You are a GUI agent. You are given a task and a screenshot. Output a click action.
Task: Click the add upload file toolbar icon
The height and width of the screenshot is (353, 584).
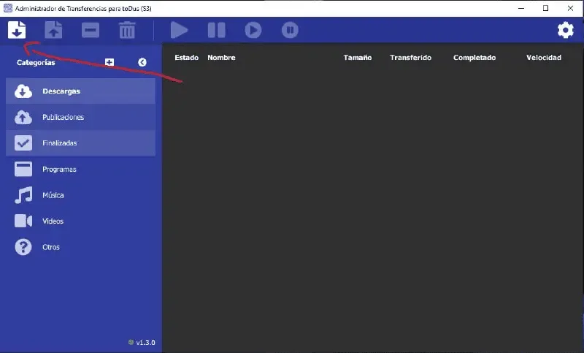(53, 30)
